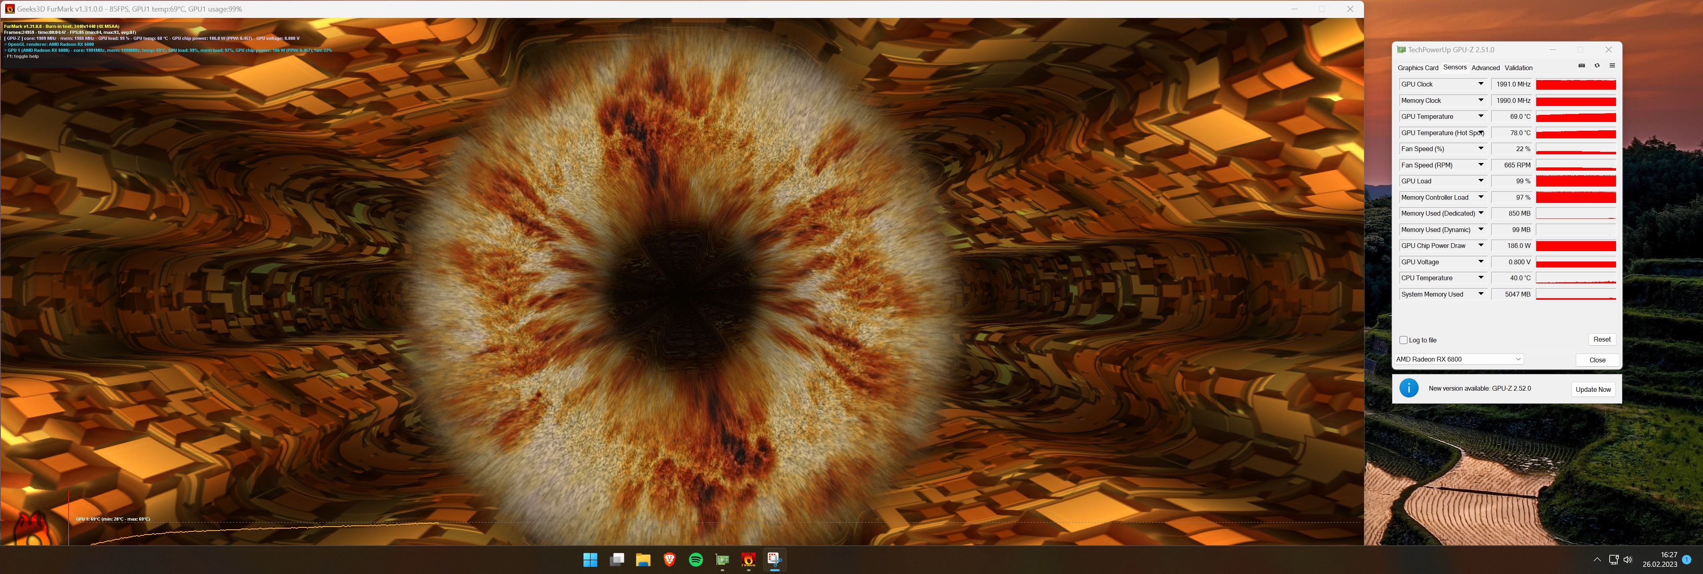This screenshot has width=1703, height=574.
Task: Open File Explorer from taskbar
Action: pos(643,560)
